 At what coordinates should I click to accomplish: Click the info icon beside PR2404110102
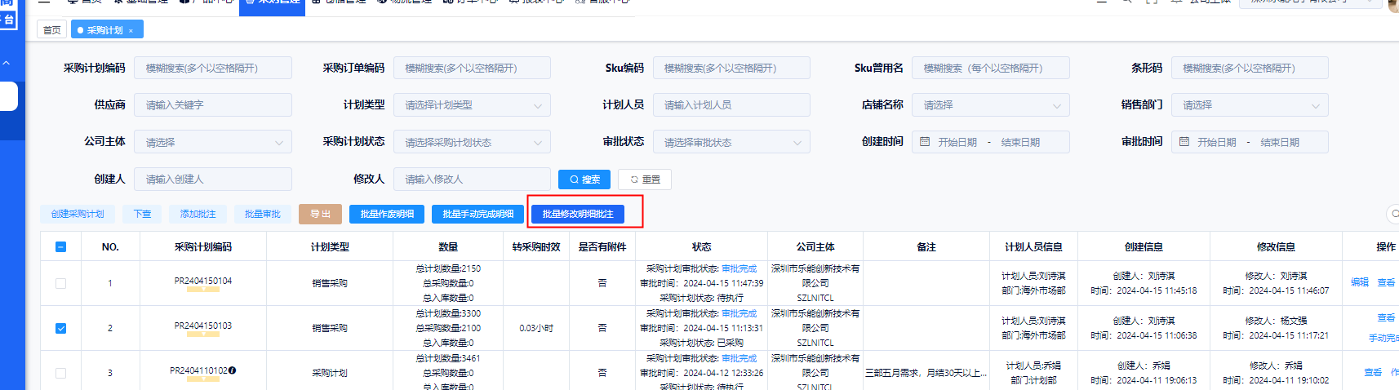233,370
